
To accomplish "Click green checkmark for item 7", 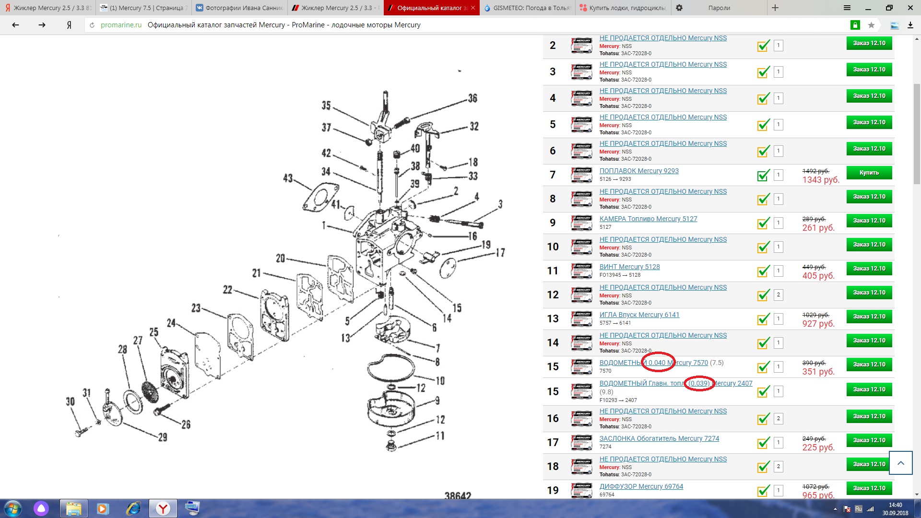I will click(763, 175).
